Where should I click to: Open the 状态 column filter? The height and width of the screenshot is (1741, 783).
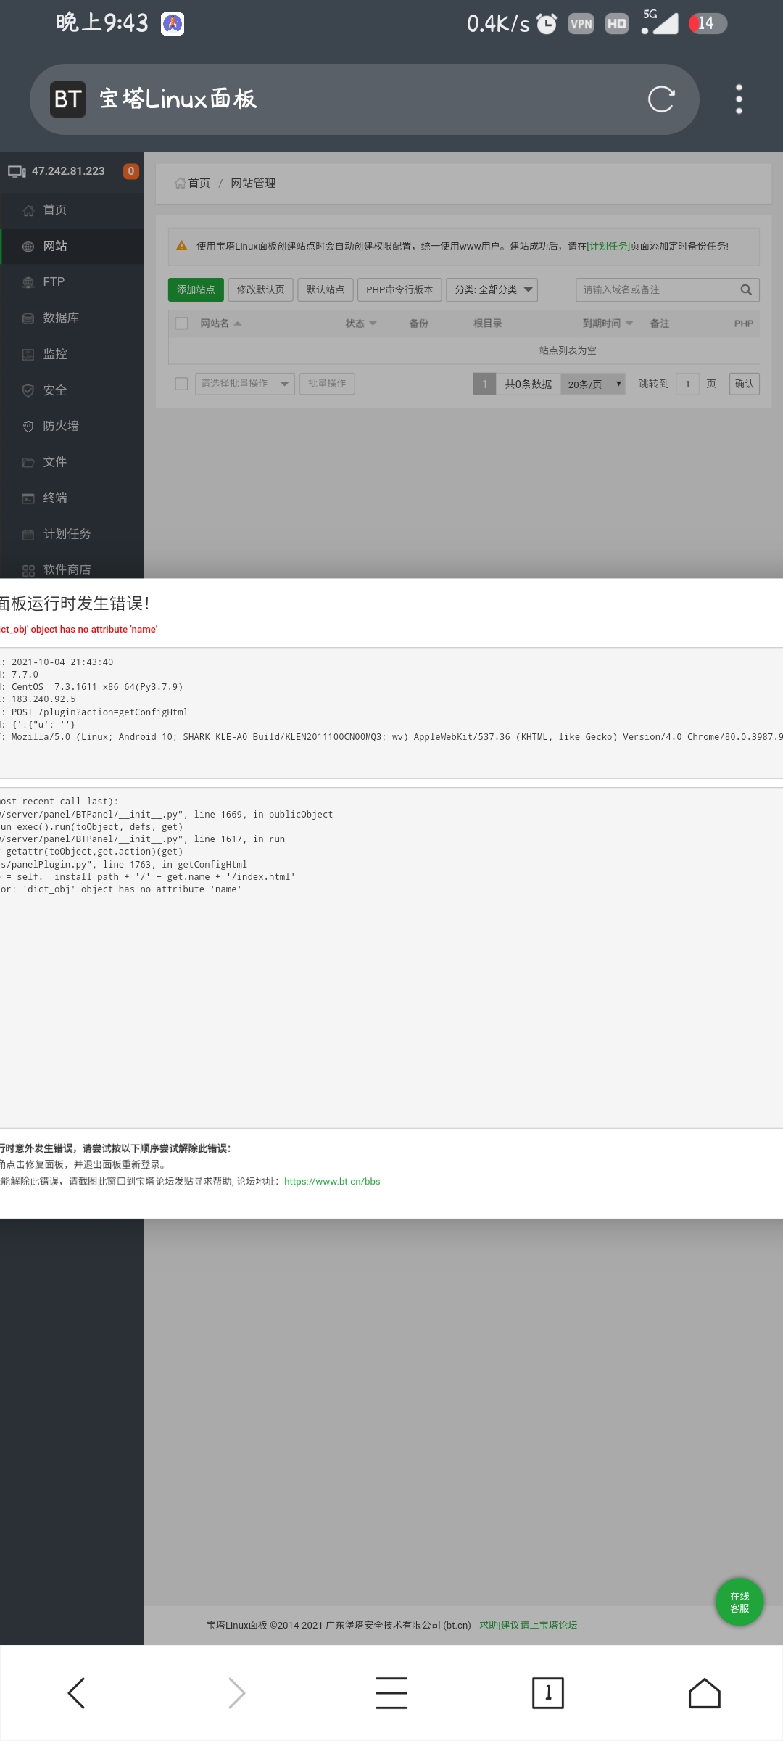pos(360,324)
